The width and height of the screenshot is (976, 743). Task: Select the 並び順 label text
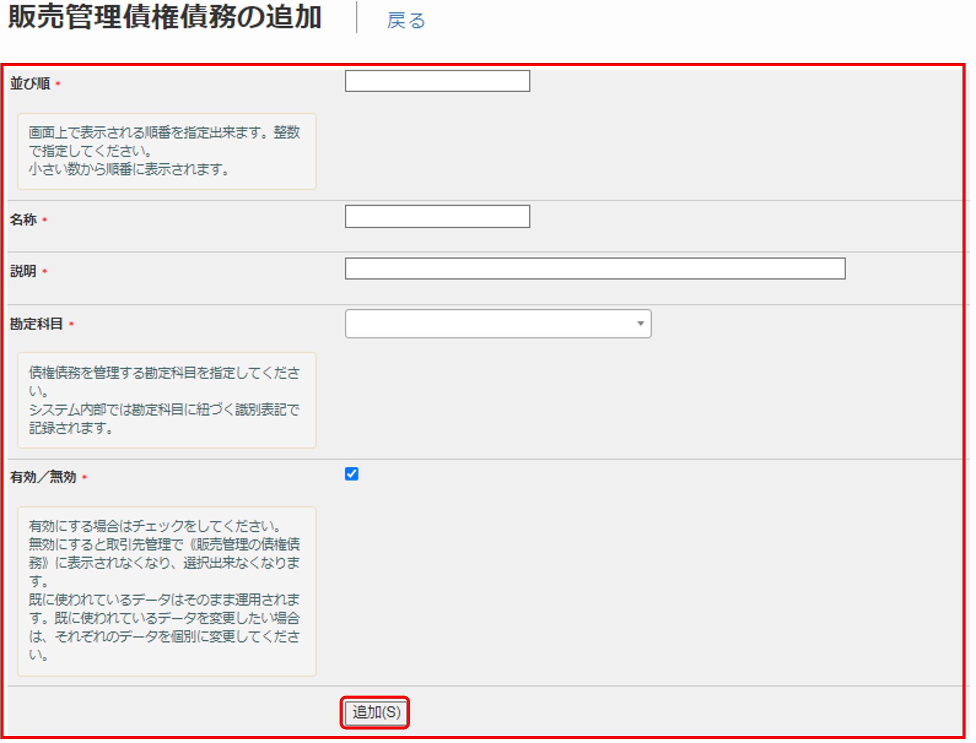click(30, 83)
